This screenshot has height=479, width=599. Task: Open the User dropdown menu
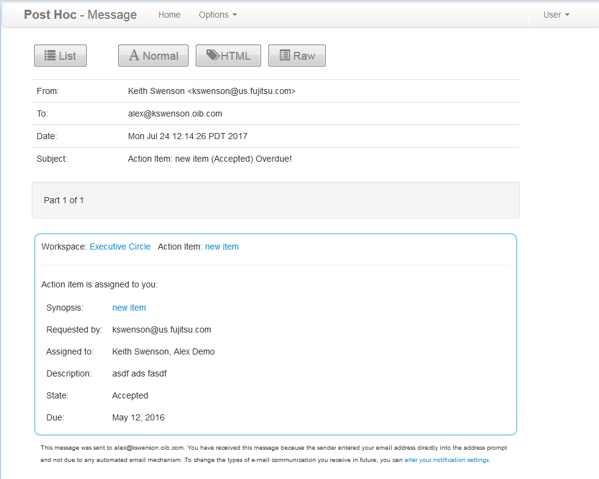click(x=556, y=15)
